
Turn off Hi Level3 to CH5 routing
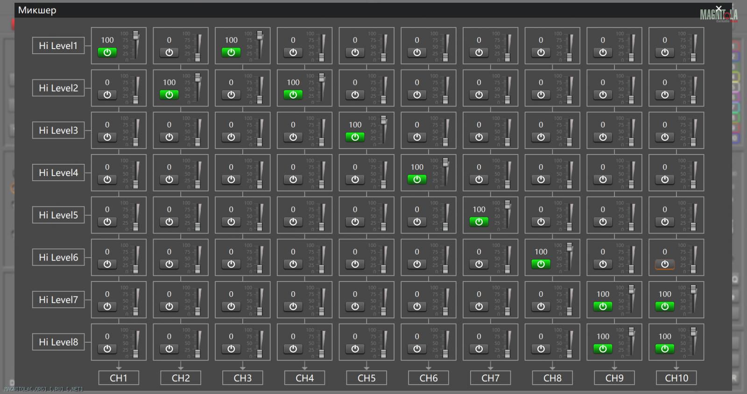pyautogui.click(x=355, y=137)
